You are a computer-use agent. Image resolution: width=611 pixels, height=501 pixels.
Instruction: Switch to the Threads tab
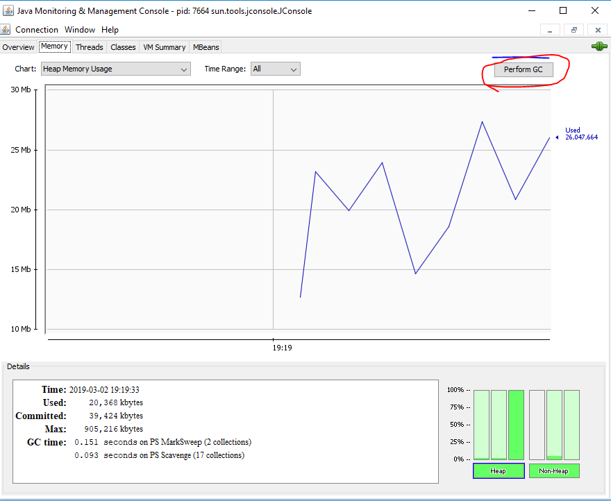point(89,47)
